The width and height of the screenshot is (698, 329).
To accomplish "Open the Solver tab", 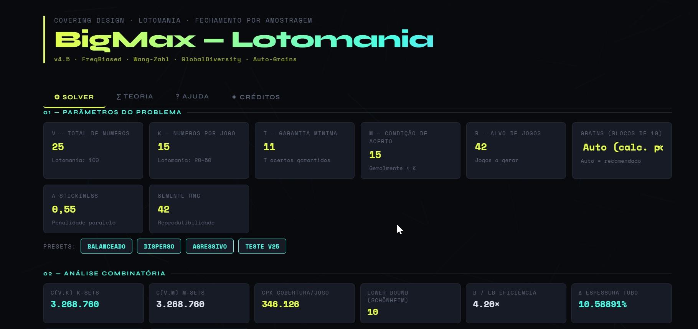I will click(x=74, y=97).
